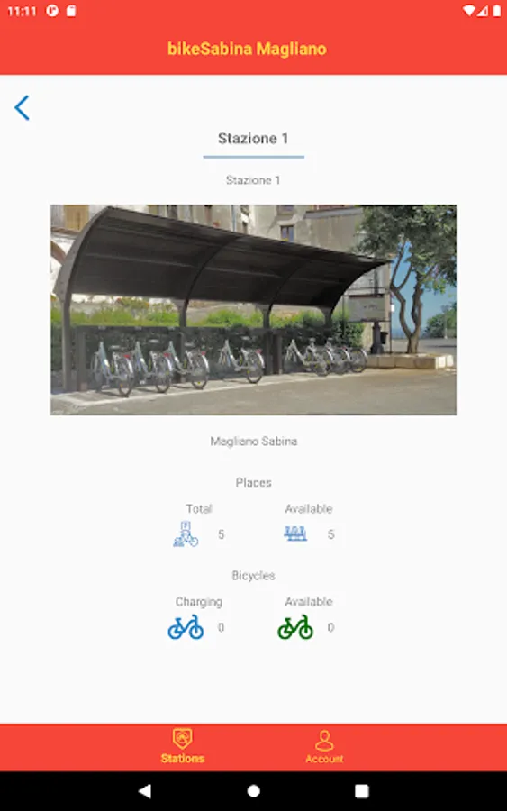Tap the blue charging bicycle icon

(186, 627)
